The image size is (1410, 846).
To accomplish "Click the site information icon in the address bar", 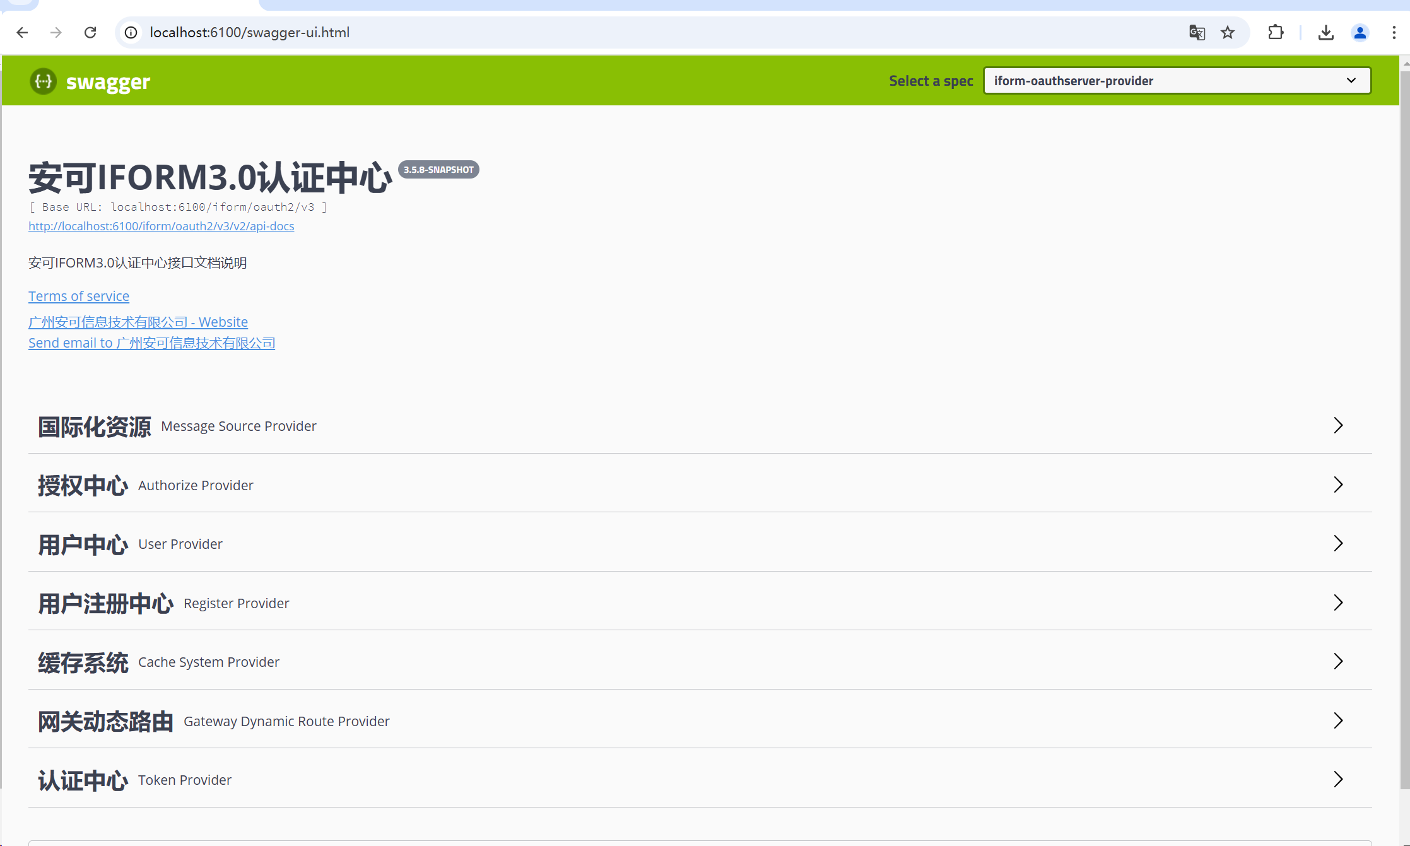I will tap(131, 33).
